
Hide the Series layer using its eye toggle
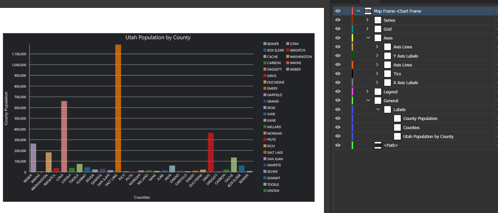(337, 20)
